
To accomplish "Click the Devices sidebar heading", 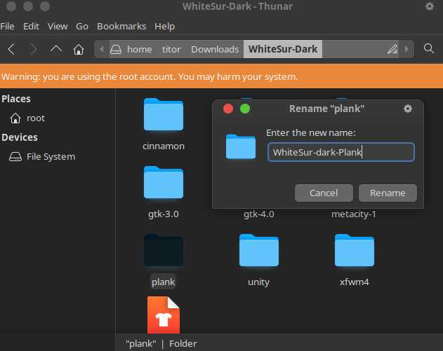I will pyautogui.click(x=20, y=137).
